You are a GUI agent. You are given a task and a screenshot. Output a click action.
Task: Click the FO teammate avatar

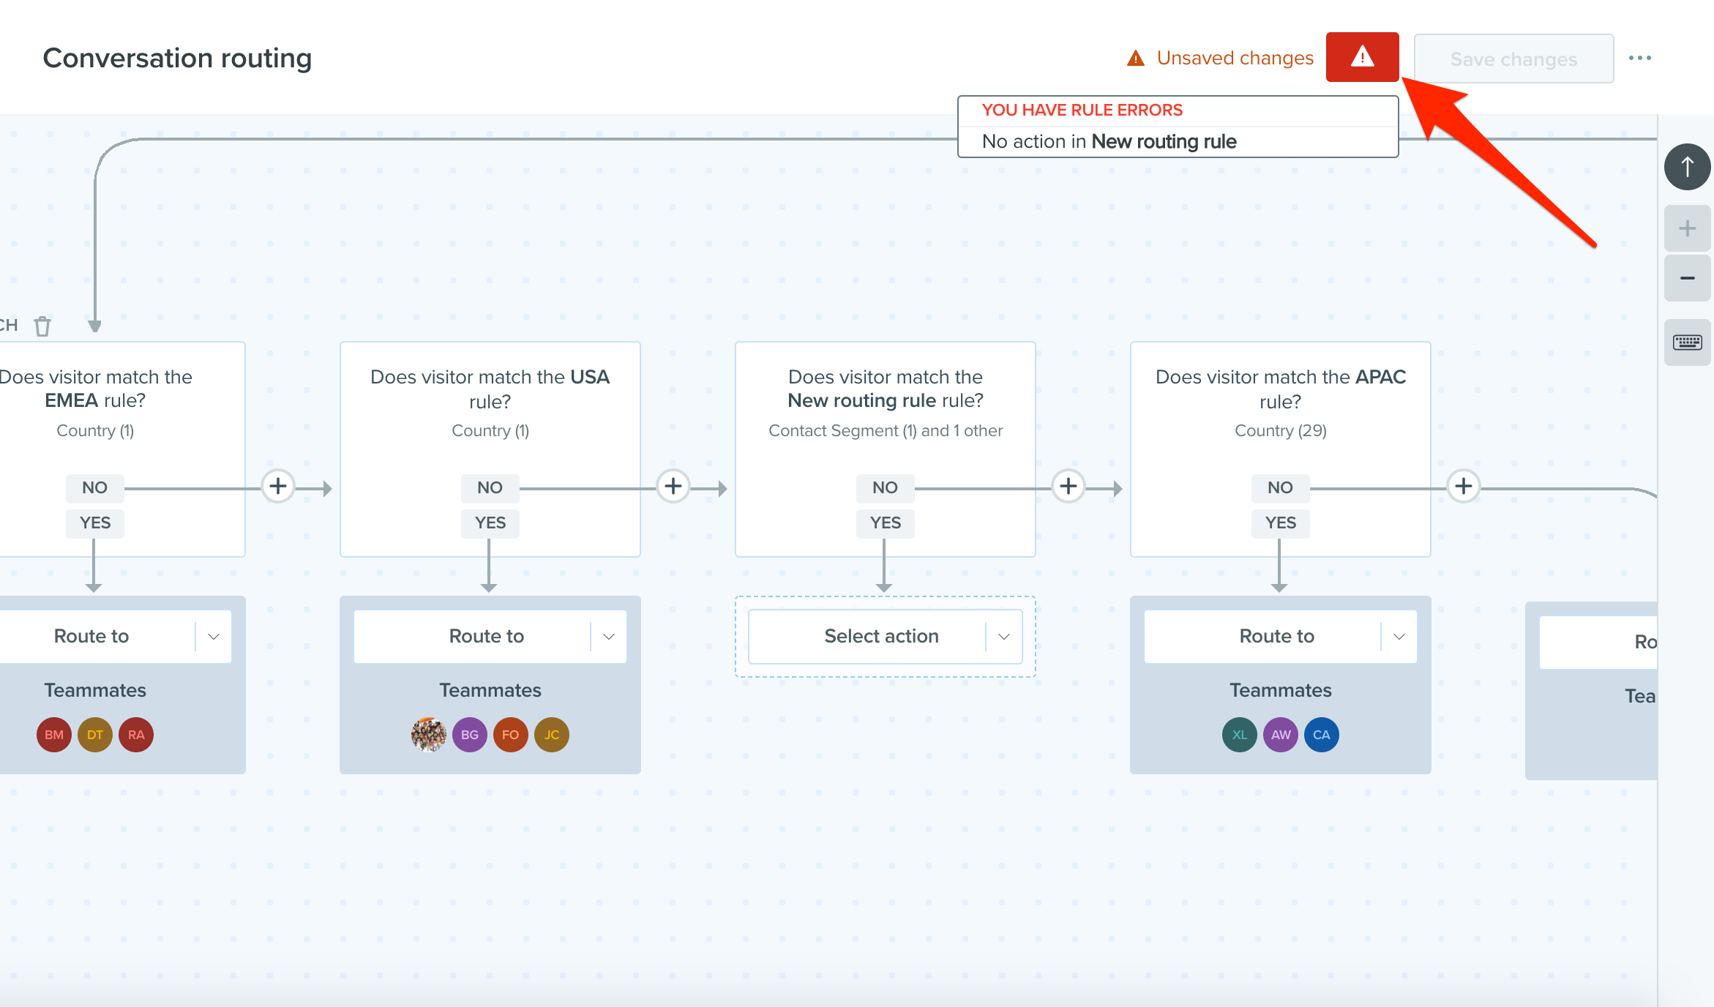coord(511,735)
